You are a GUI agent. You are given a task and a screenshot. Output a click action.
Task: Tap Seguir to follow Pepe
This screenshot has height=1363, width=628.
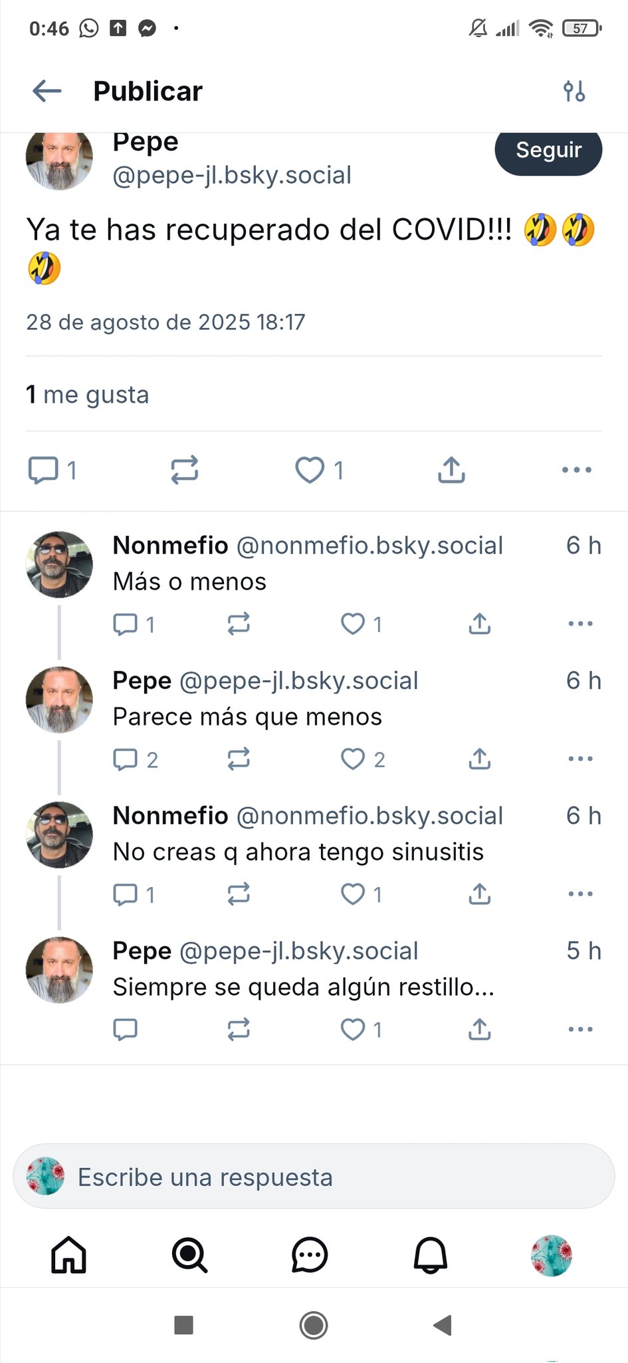coord(548,151)
